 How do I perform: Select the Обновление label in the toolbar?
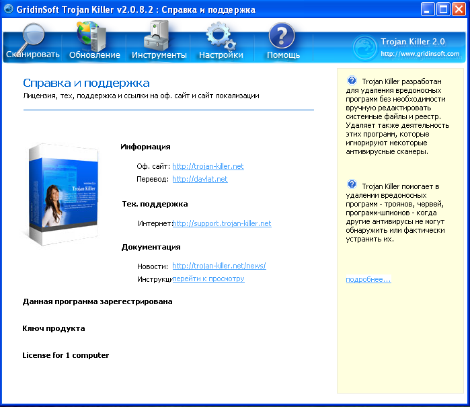point(94,55)
